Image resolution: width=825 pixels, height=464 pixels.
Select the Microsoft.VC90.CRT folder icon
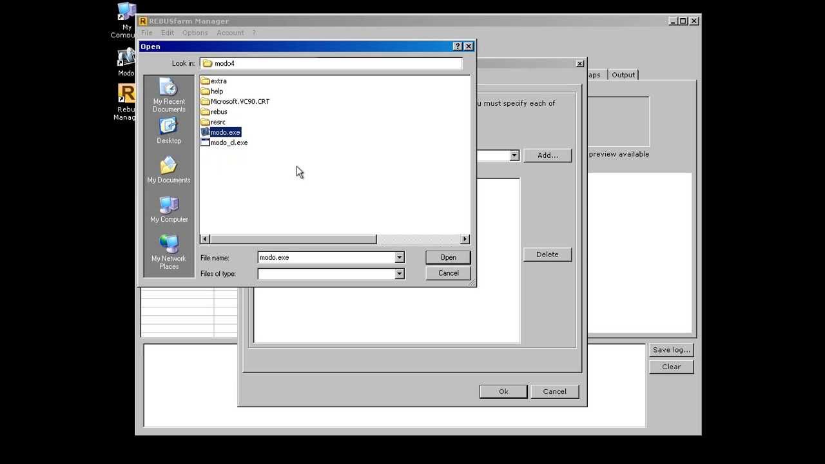click(205, 102)
